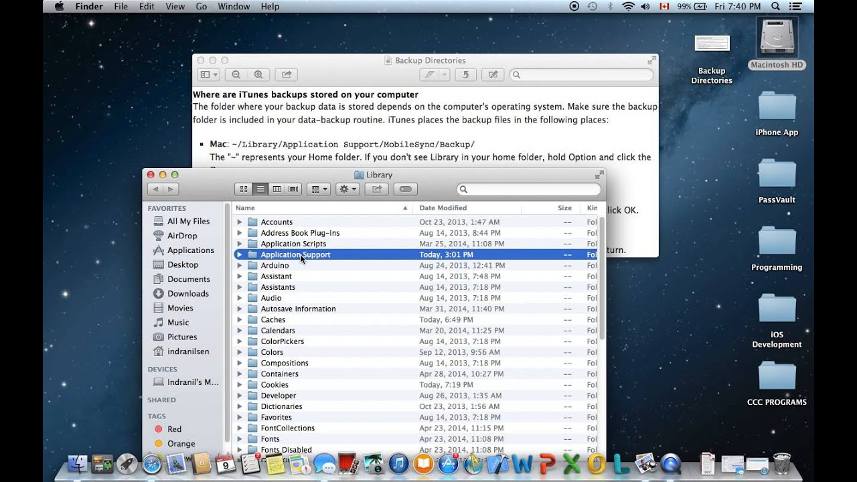
Task: Sort by the Name column header
Action: (x=322, y=208)
